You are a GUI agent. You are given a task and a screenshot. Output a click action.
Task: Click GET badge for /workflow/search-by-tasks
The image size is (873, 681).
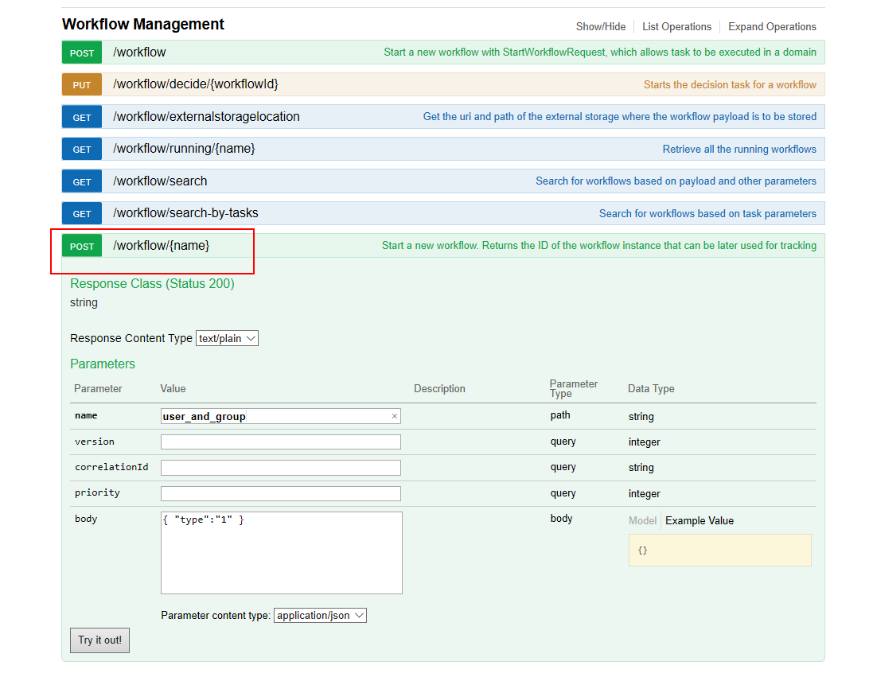click(x=82, y=214)
